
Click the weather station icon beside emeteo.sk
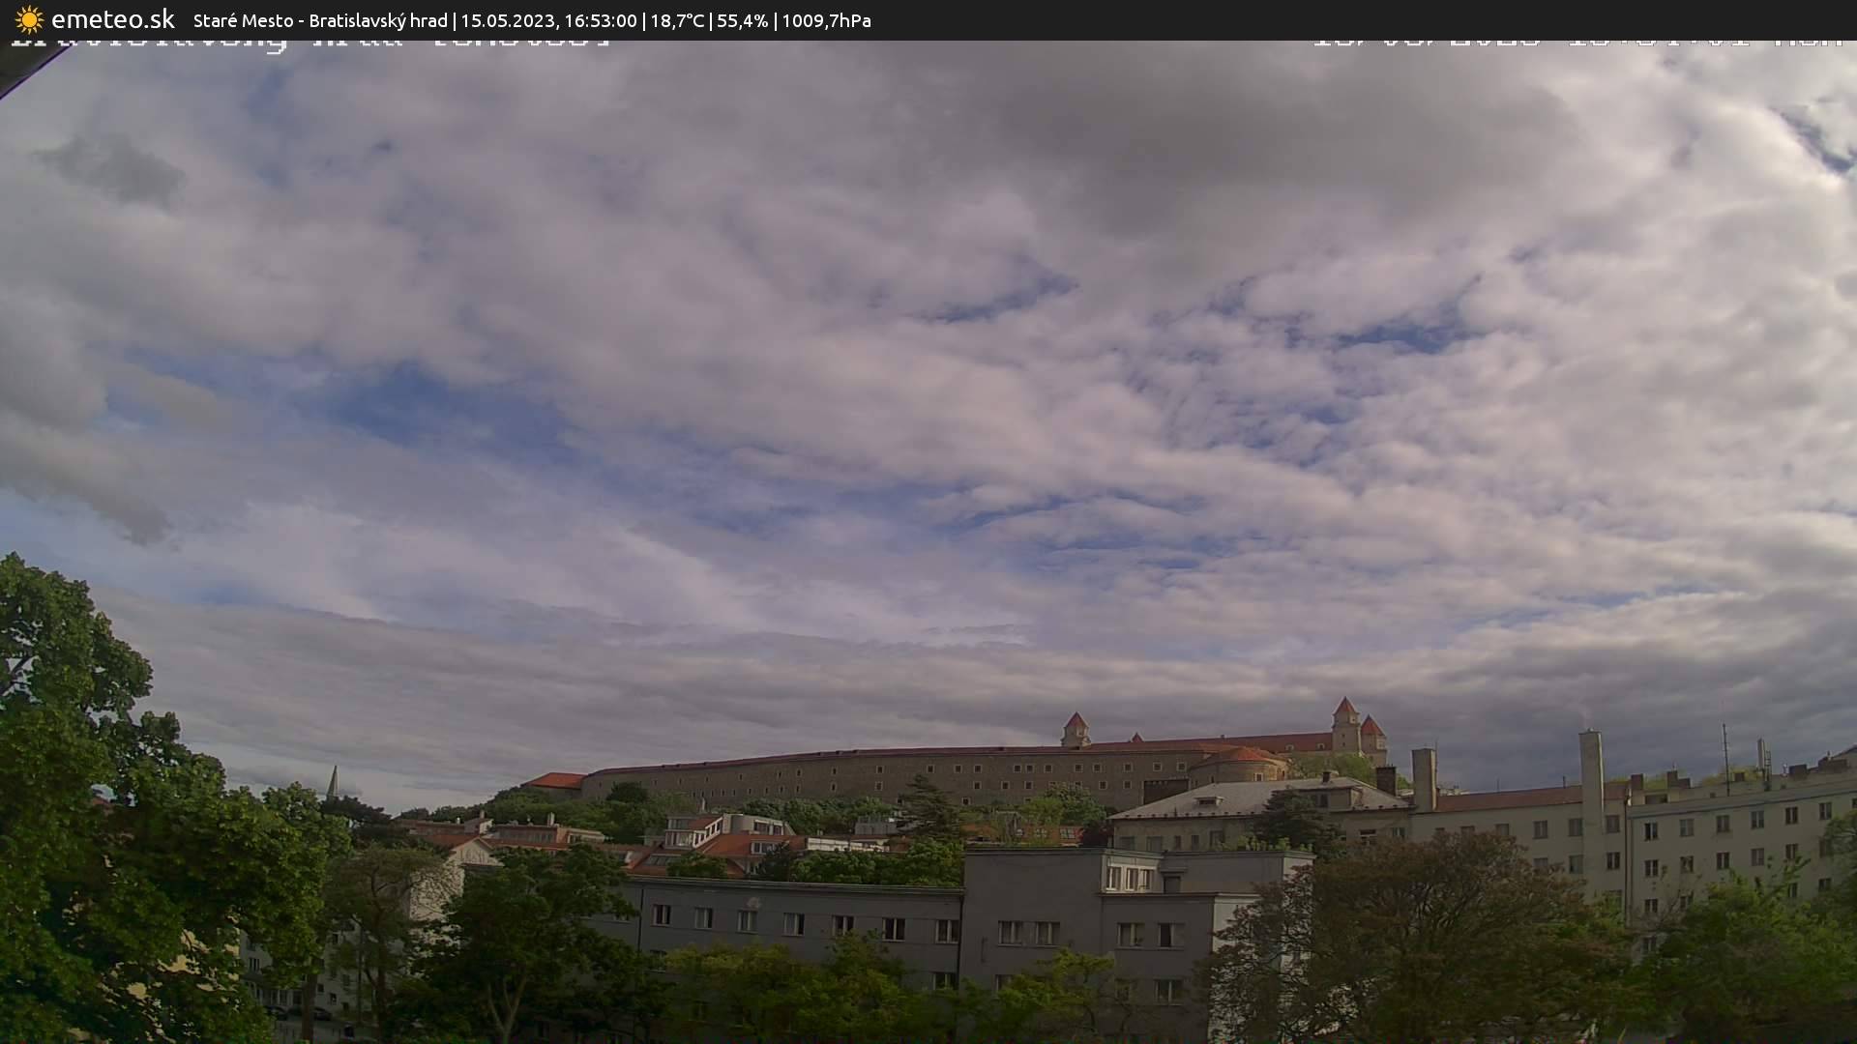(27, 19)
